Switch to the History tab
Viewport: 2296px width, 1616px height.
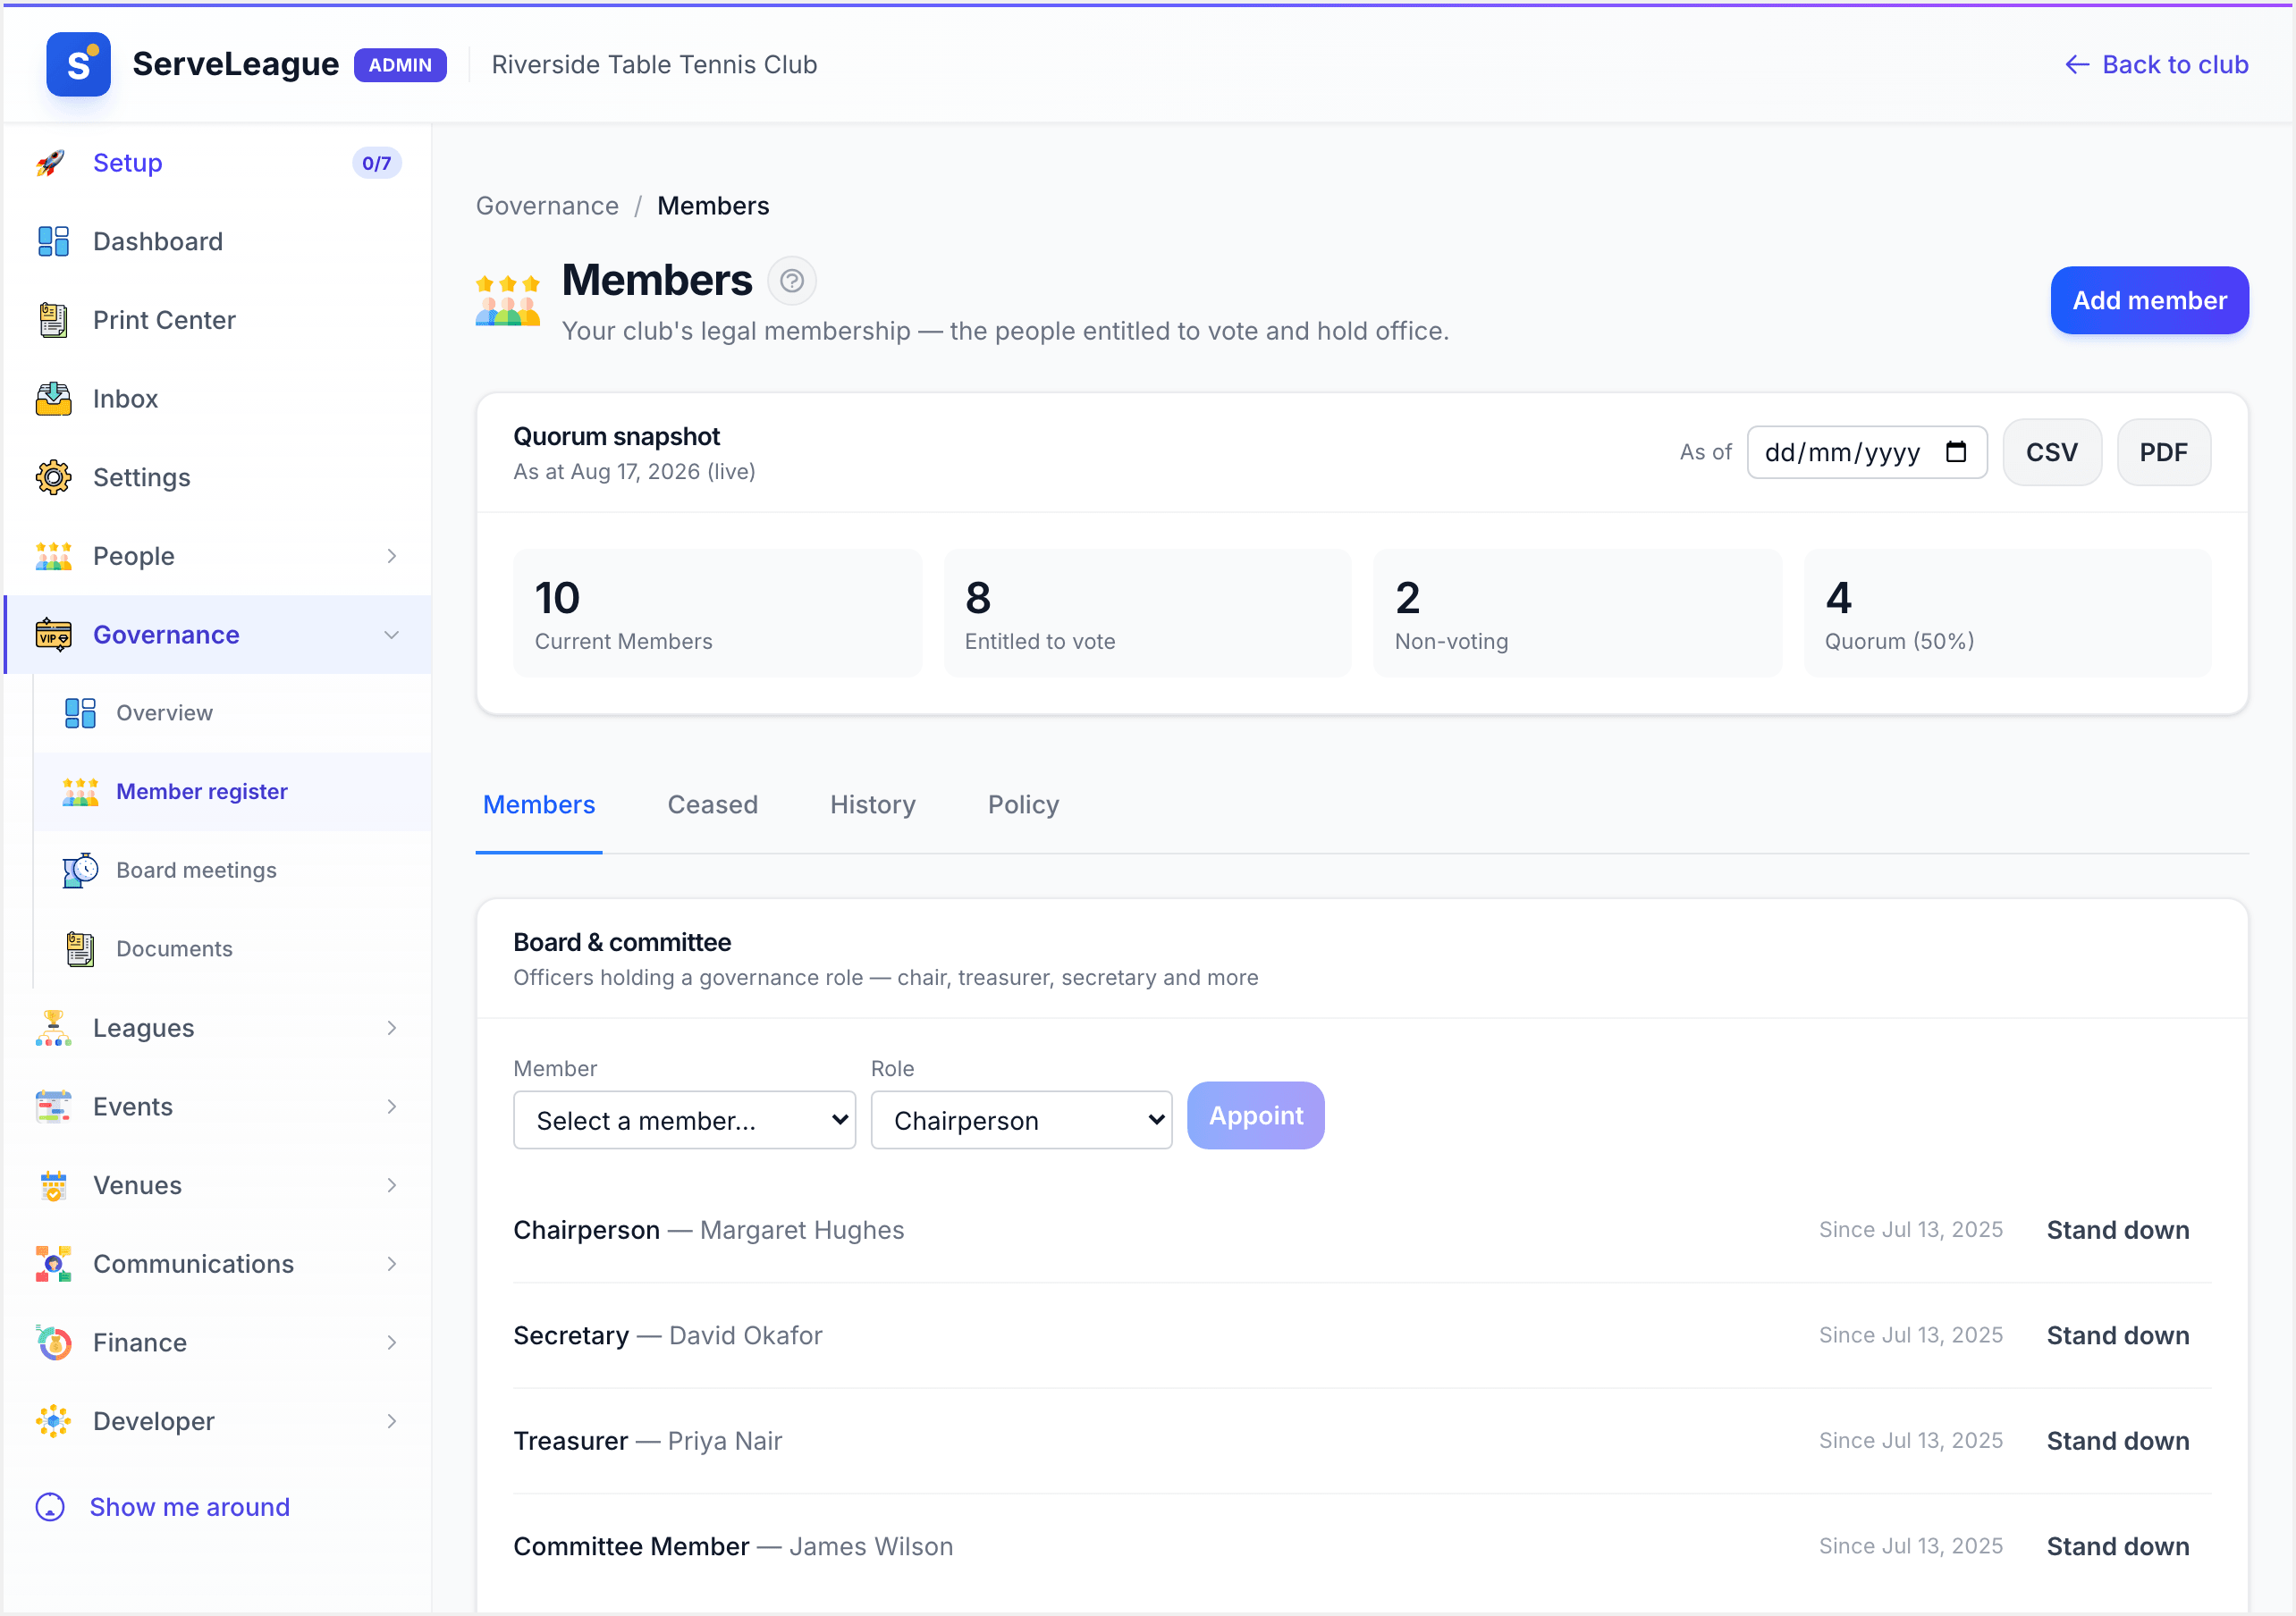(x=873, y=805)
